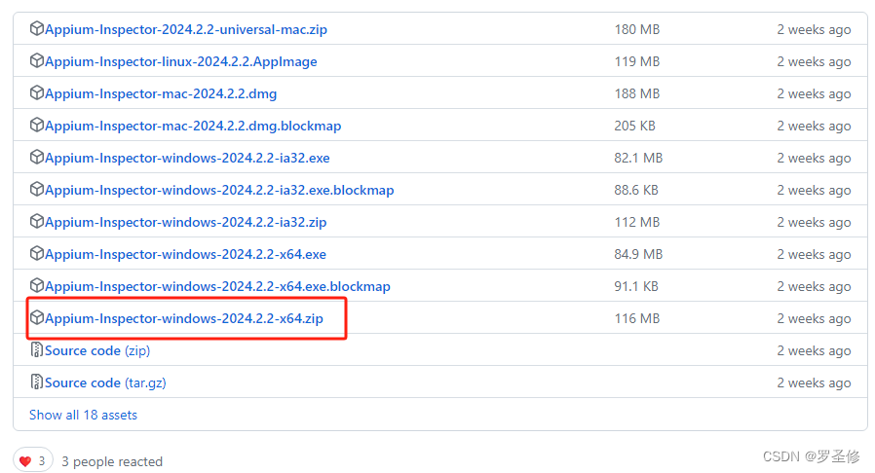
Task: Click the 3 heart reactions button
Action: pyautogui.click(x=33, y=460)
